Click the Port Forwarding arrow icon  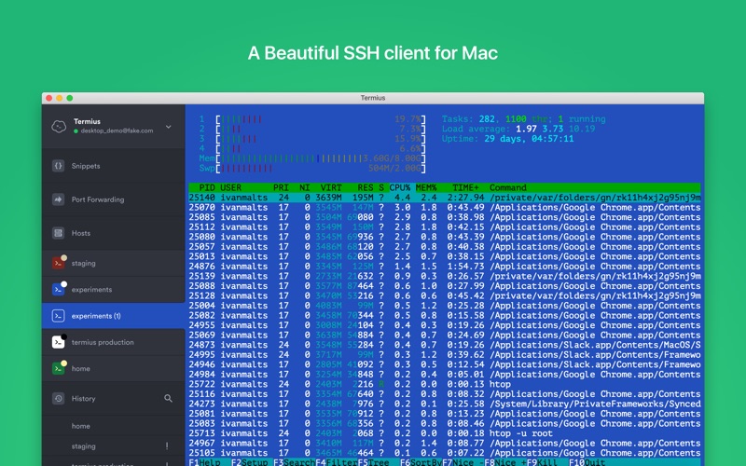pyautogui.click(x=58, y=199)
